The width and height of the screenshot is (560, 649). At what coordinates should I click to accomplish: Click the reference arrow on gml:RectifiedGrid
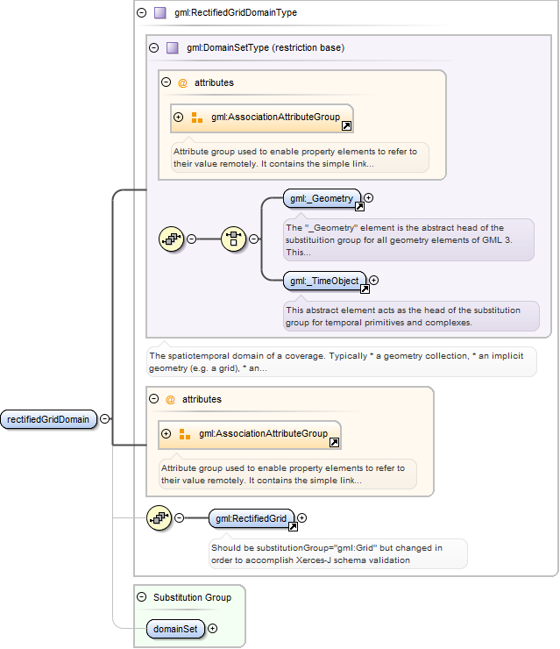coord(293,526)
